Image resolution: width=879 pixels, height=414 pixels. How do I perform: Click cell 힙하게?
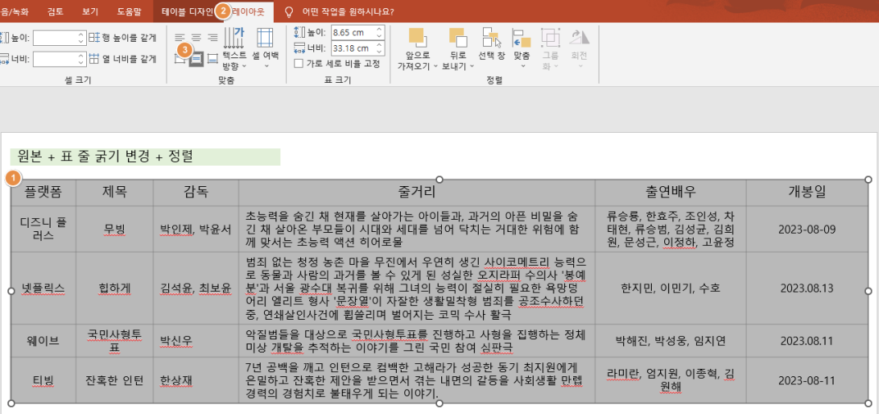[x=114, y=288]
